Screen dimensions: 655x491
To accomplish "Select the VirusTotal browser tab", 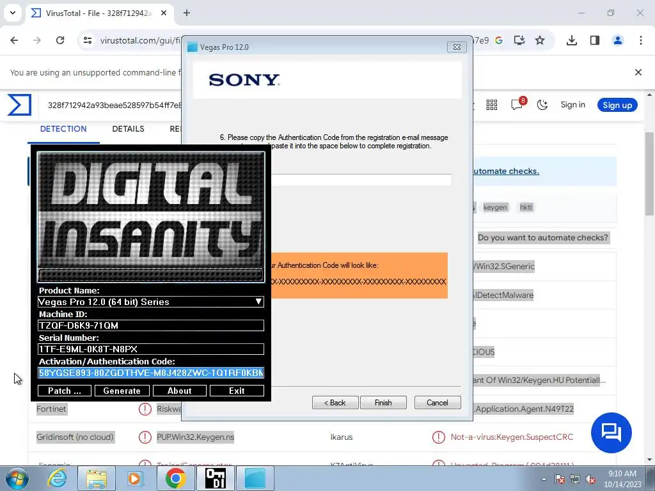I will (x=100, y=13).
